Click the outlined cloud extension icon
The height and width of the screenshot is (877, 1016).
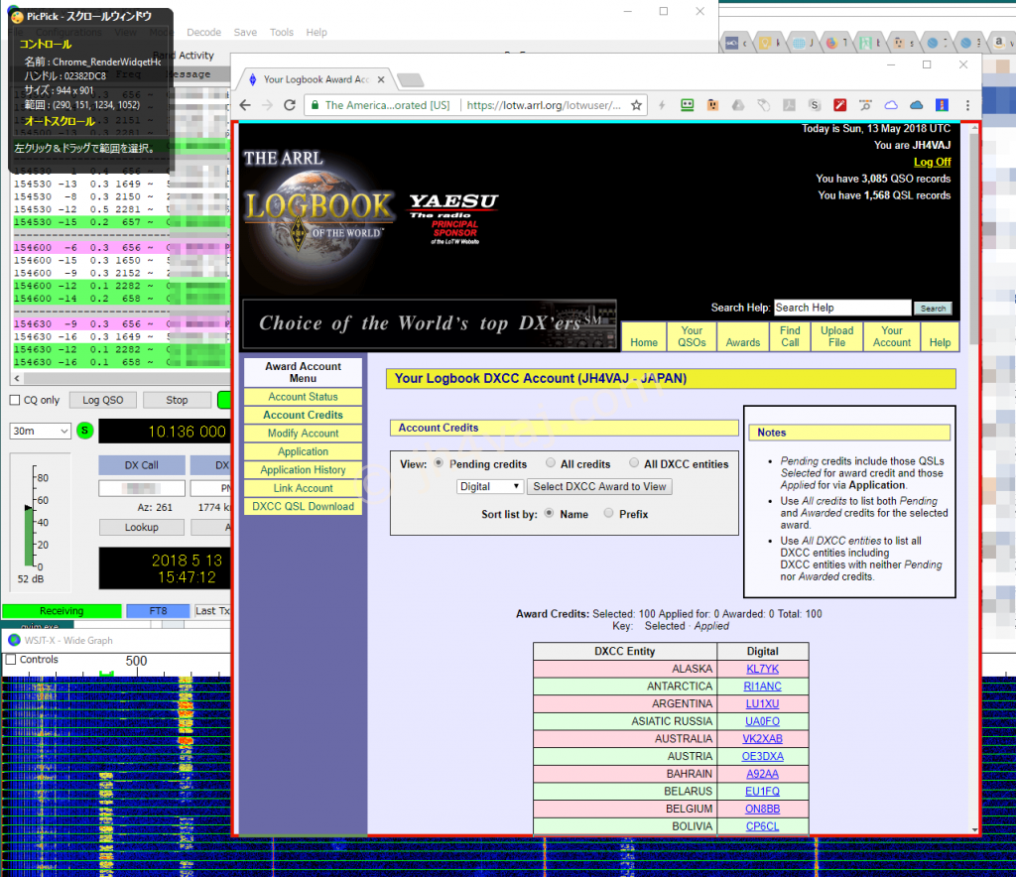pos(891,105)
